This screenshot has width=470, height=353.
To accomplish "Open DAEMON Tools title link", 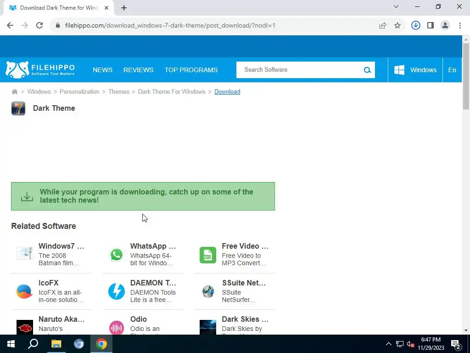I will coord(153,283).
